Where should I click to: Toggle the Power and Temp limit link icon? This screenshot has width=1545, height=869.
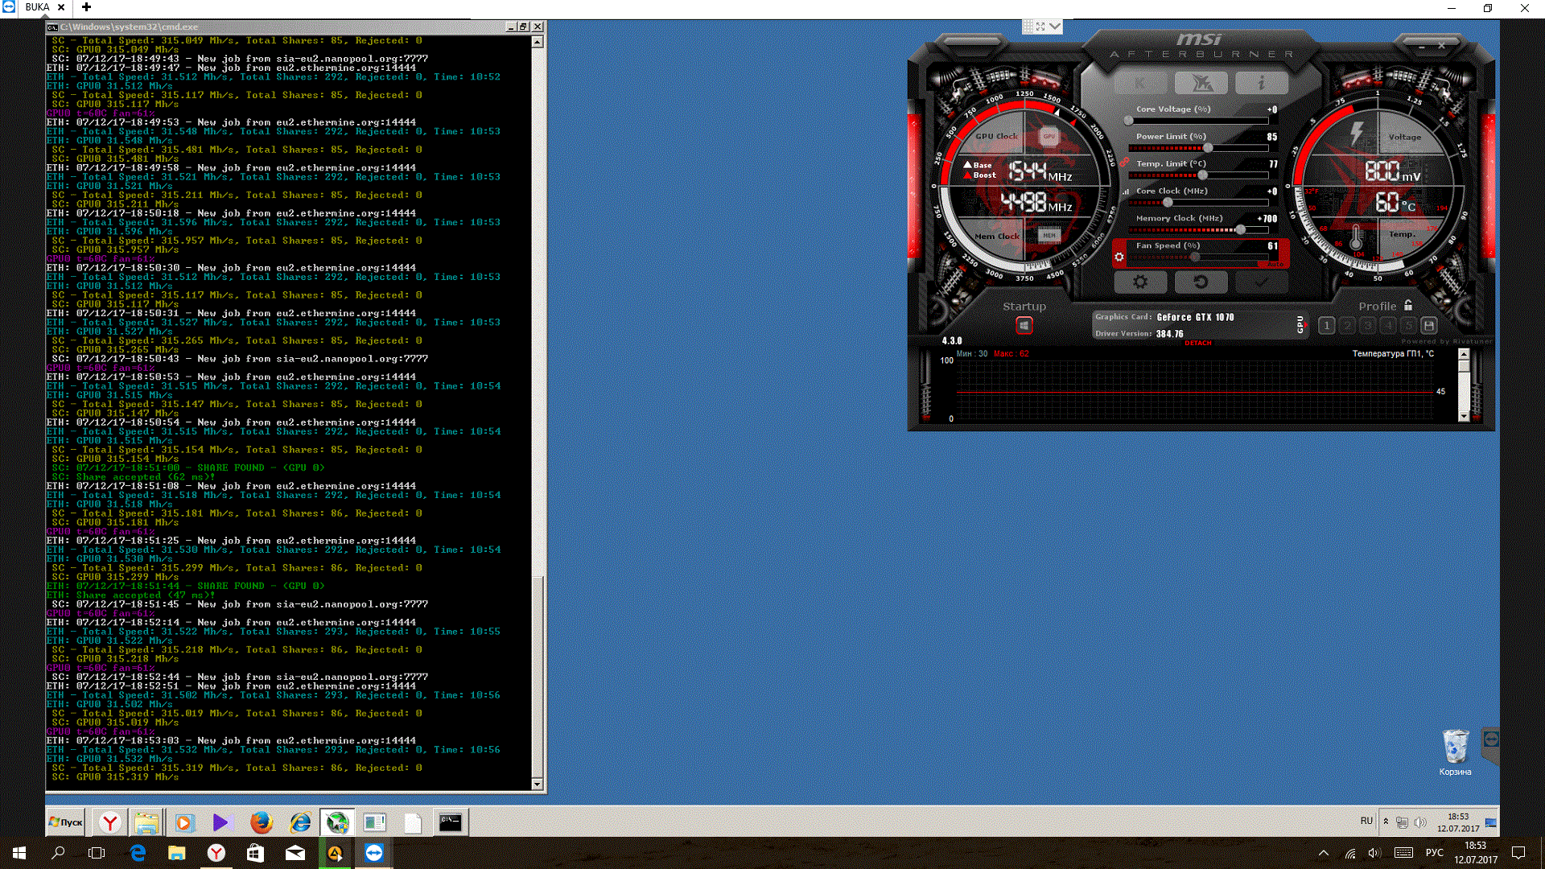tap(1124, 162)
